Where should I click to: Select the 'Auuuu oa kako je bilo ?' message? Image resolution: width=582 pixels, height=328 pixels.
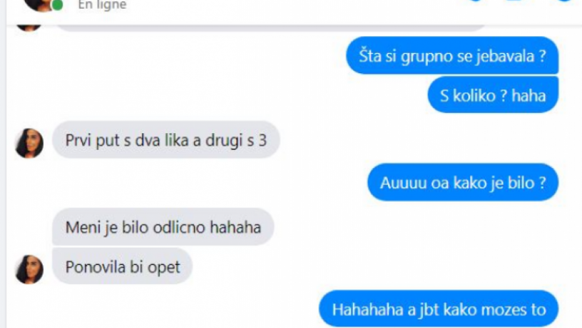tap(463, 182)
